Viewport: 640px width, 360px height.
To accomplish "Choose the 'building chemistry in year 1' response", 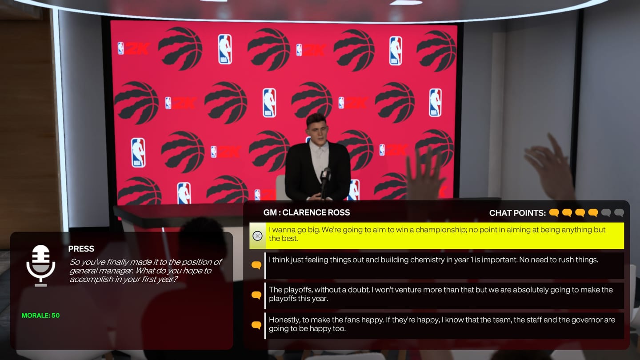I will 445,266.
